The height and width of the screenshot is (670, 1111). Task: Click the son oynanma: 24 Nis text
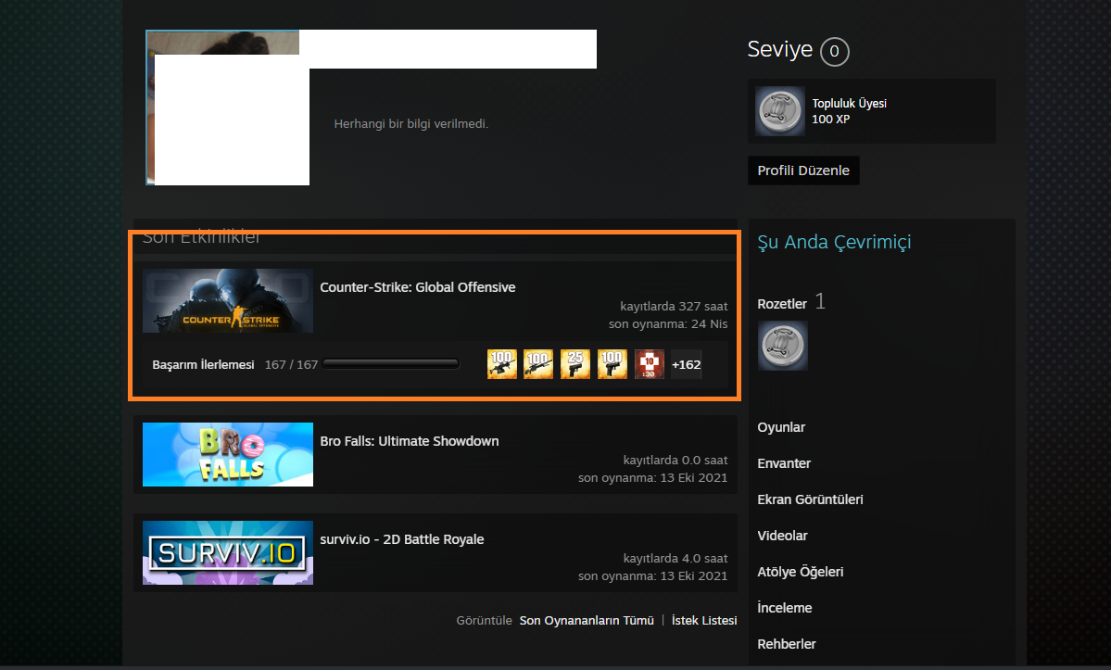[x=667, y=323]
